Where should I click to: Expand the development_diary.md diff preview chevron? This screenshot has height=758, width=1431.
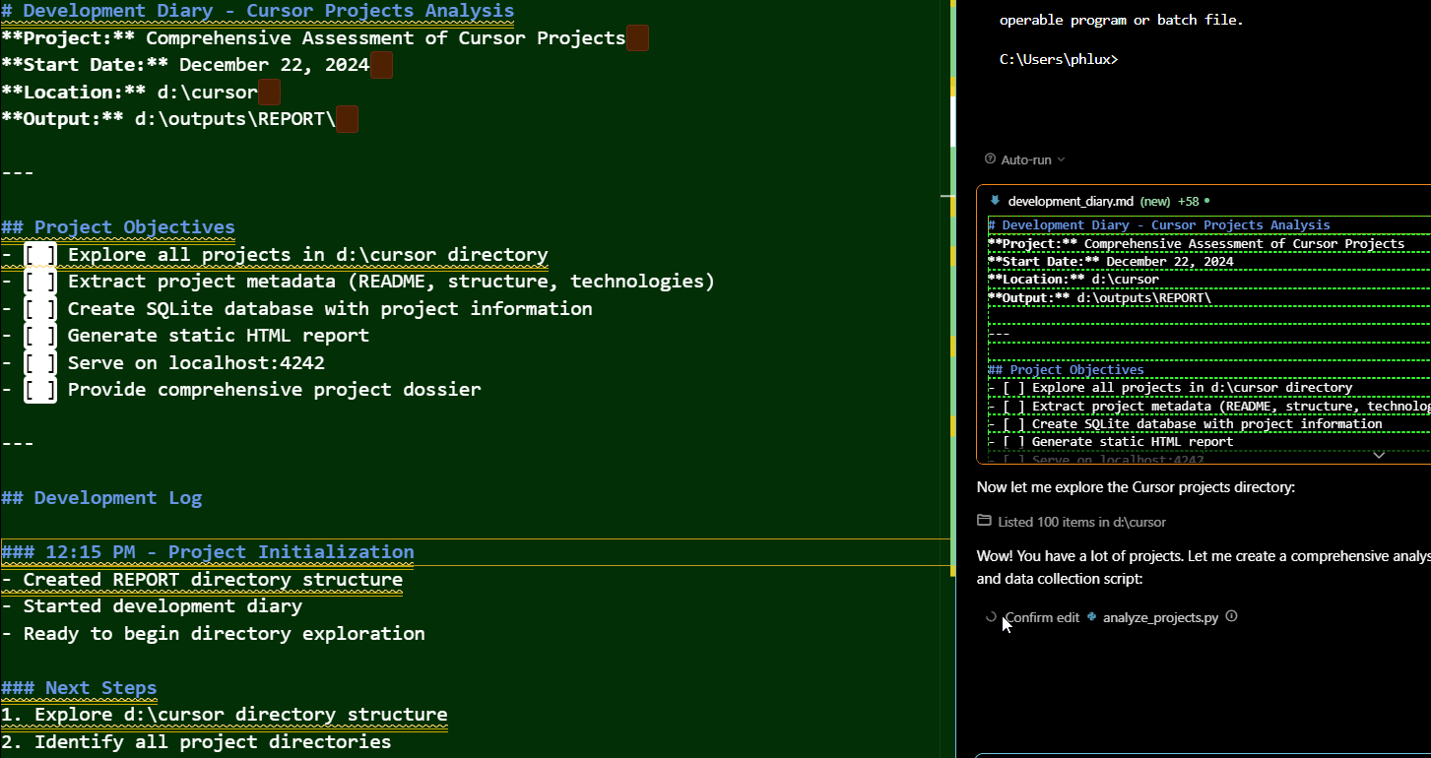click(x=1379, y=455)
